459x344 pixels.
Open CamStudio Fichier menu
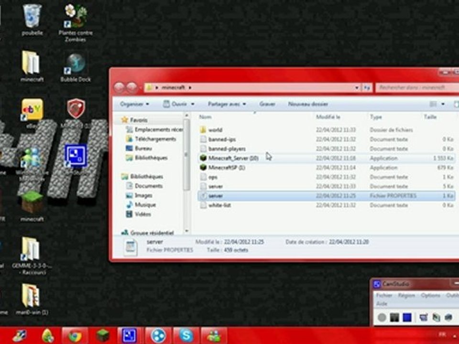point(384,295)
